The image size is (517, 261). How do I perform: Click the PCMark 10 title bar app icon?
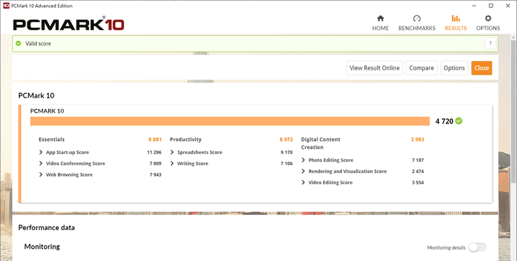click(6, 6)
